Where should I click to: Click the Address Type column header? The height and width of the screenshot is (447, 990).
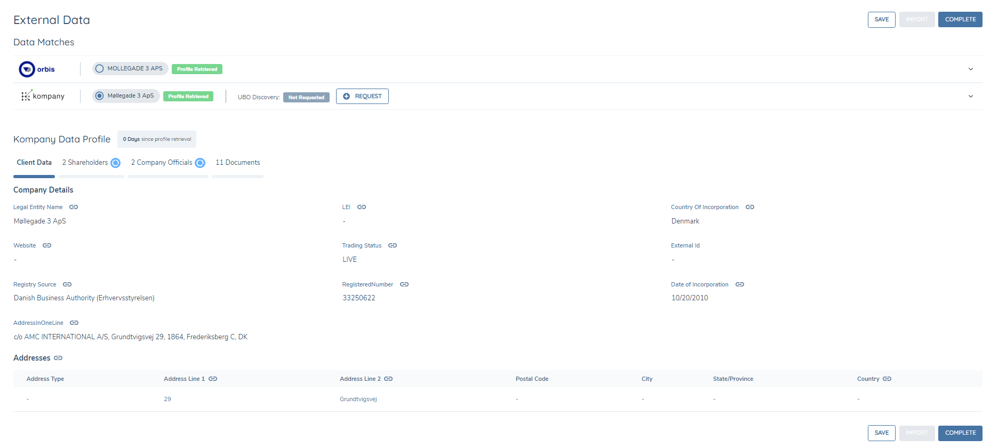pos(45,379)
